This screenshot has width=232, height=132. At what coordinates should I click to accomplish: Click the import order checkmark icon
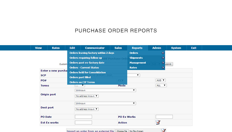coord(163,130)
